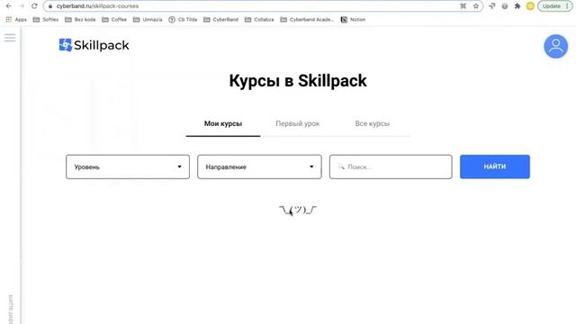The height and width of the screenshot is (324, 576).
Task: Click the cast media icon in toolbar
Action: [492, 6]
